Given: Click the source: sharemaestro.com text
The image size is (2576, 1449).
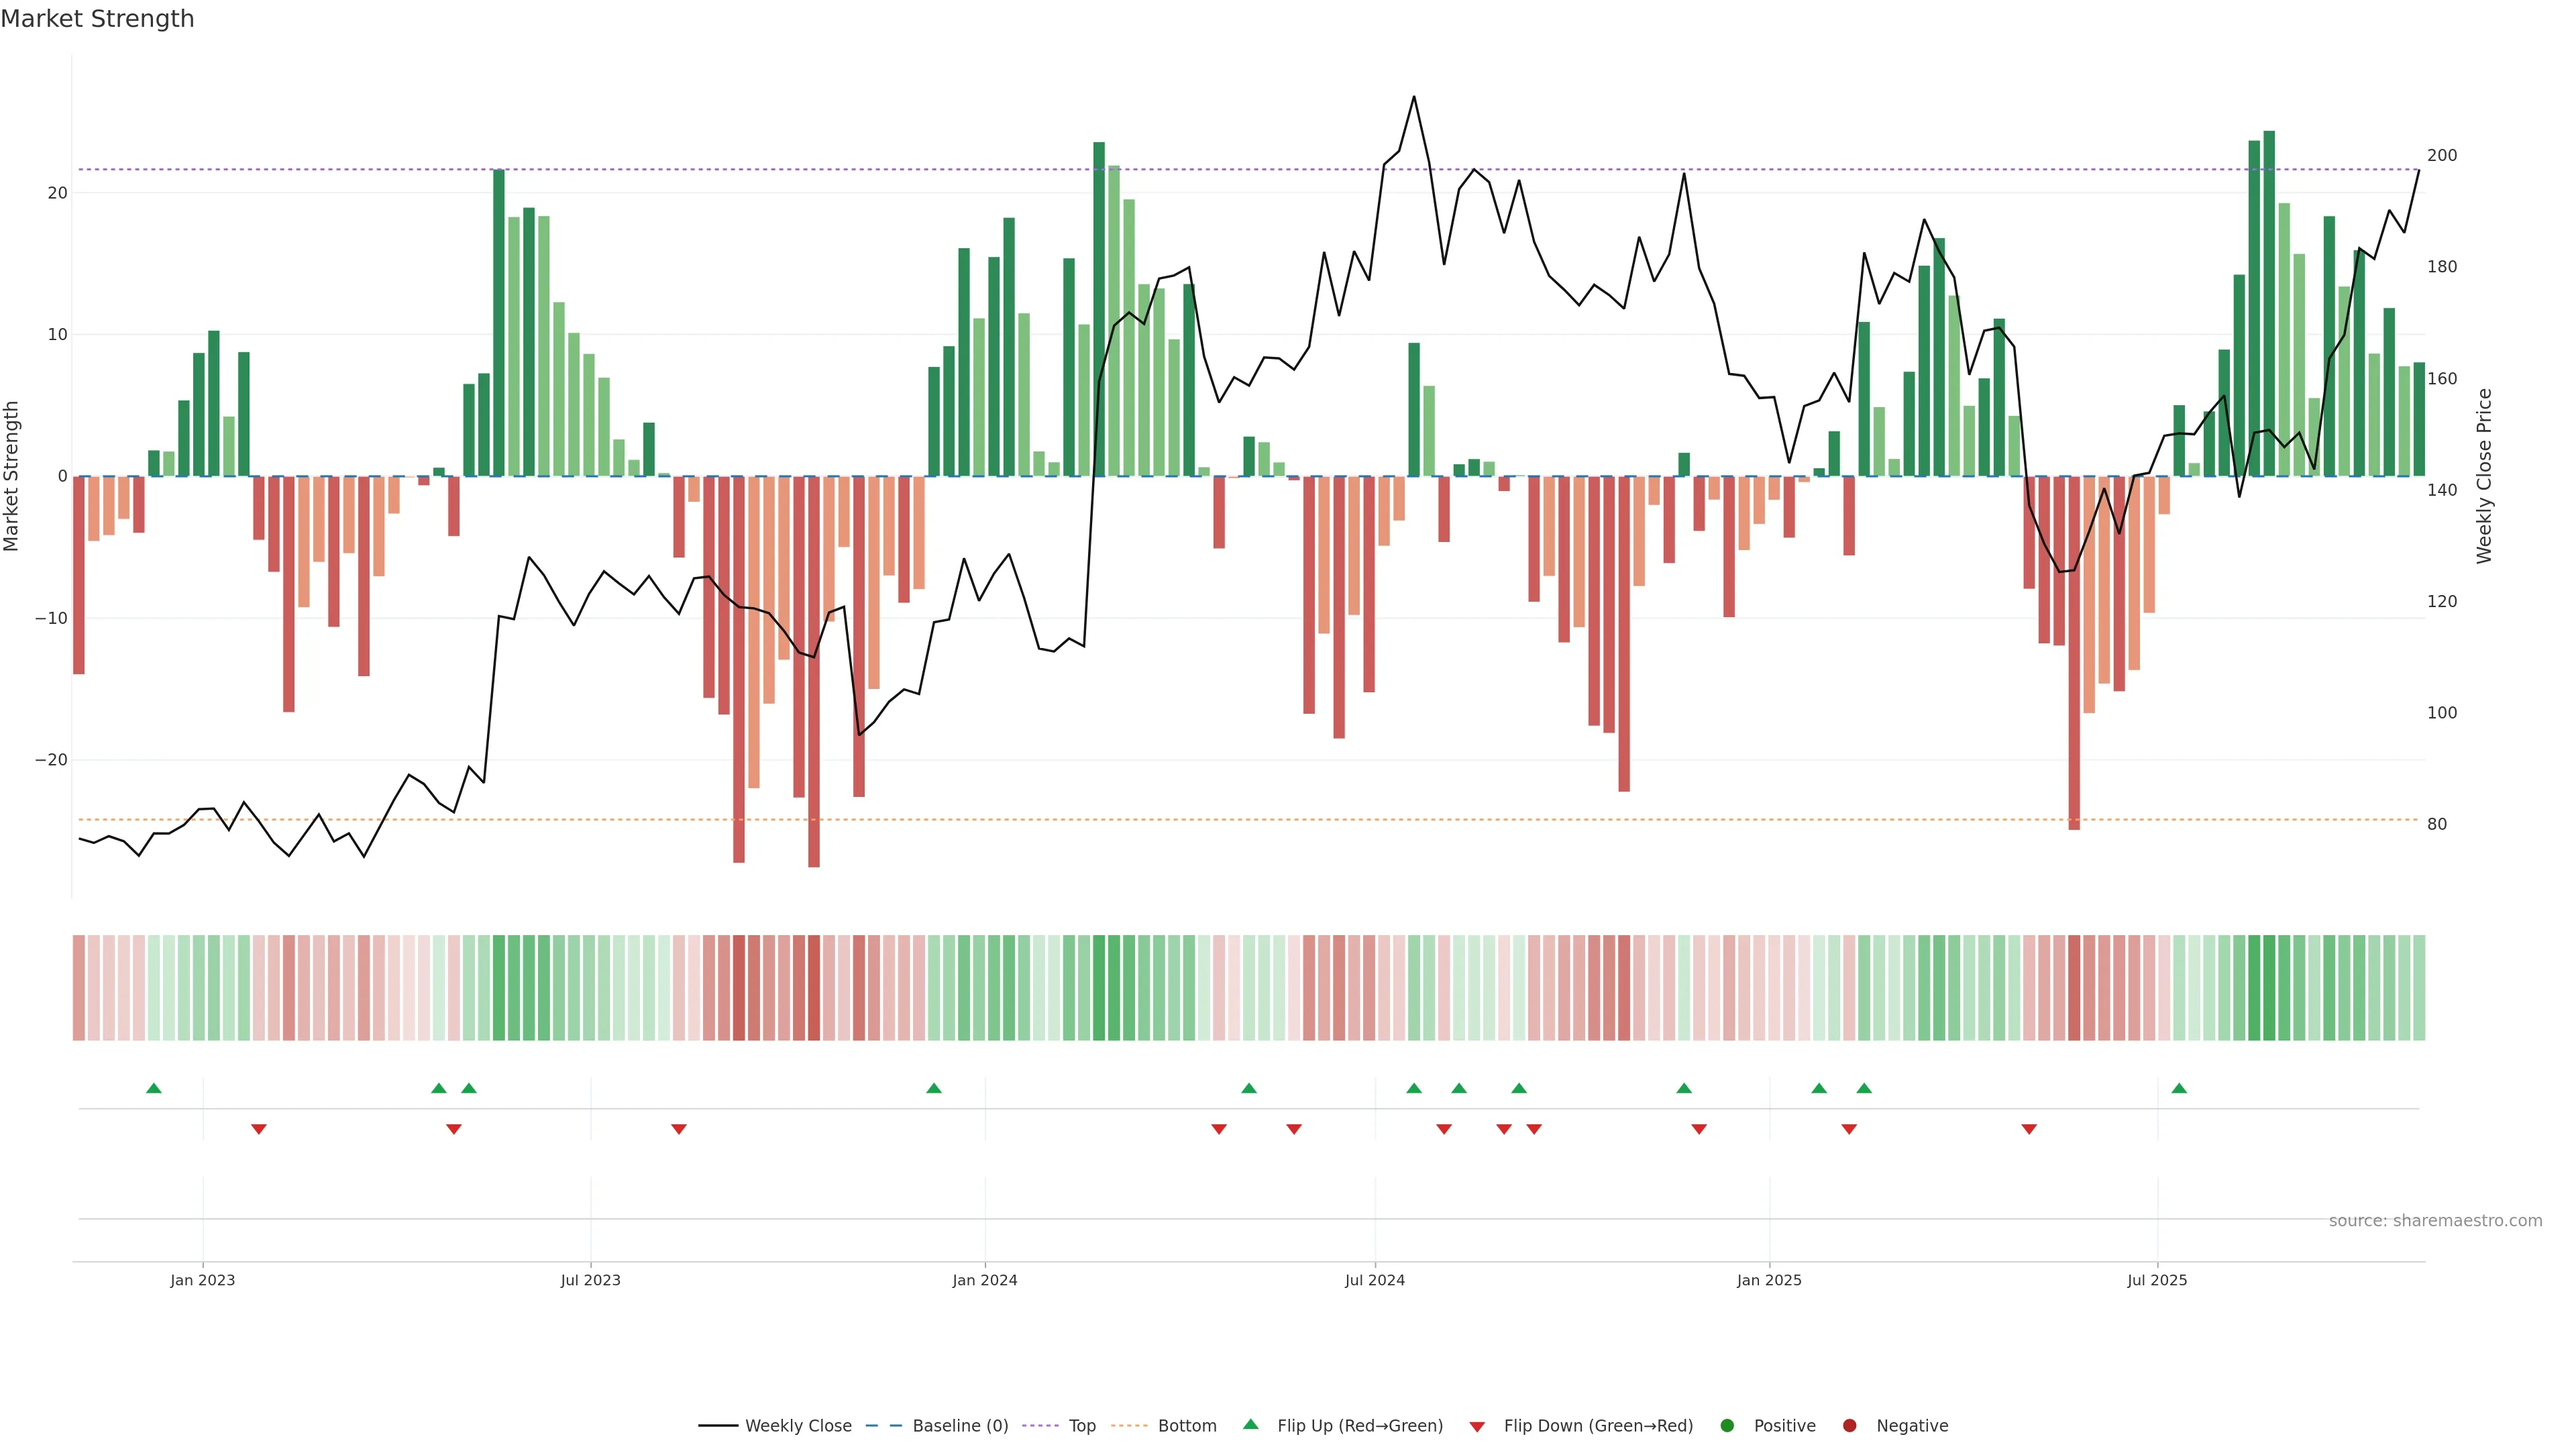Looking at the screenshot, I should pyautogui.click(x=2435, y=1220).
